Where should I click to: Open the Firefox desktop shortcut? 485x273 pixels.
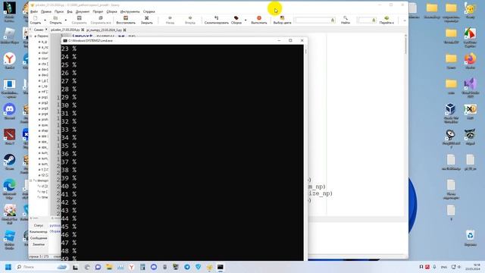click(x=470, y=61)
